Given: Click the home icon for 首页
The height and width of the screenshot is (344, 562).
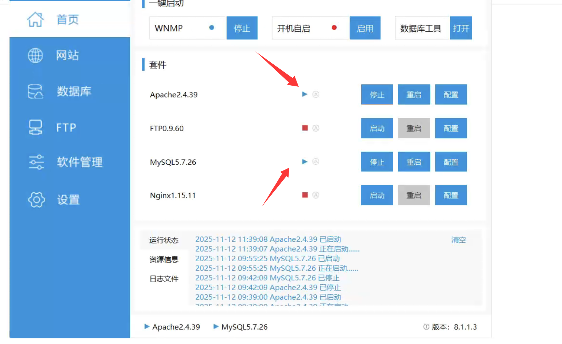Looking at the screenshot, I should coord(35,20).
